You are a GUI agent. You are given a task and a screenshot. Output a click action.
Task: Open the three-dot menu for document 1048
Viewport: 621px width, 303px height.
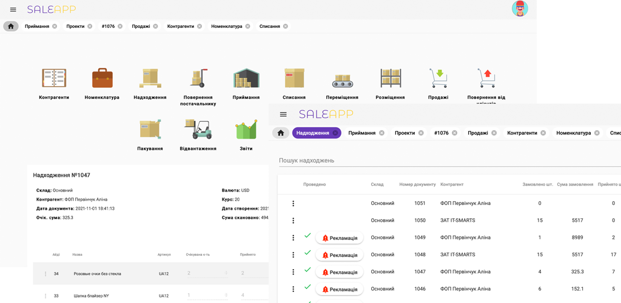point(293,255)
